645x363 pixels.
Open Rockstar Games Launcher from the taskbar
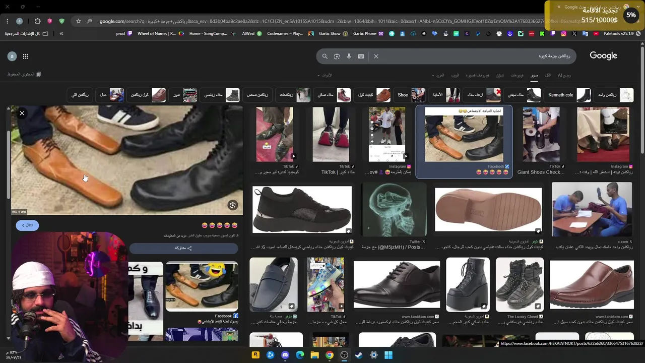coord(255,355)
